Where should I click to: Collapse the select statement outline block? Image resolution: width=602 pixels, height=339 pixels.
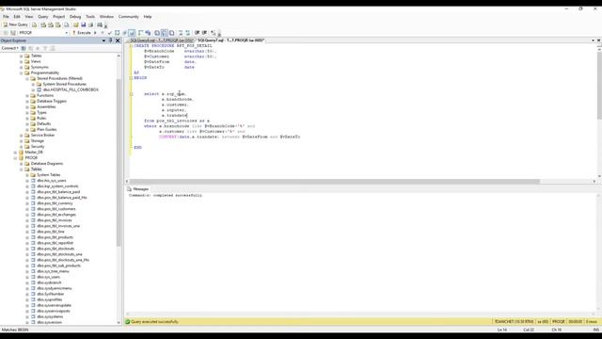pyautogui.click(x=131, y=94)
